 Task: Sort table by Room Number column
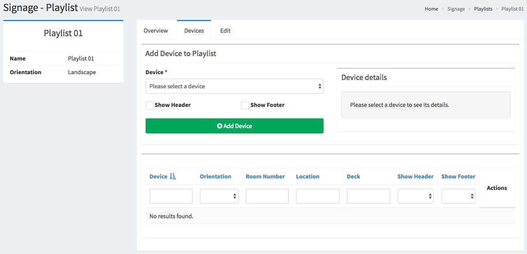click(265, 176)
